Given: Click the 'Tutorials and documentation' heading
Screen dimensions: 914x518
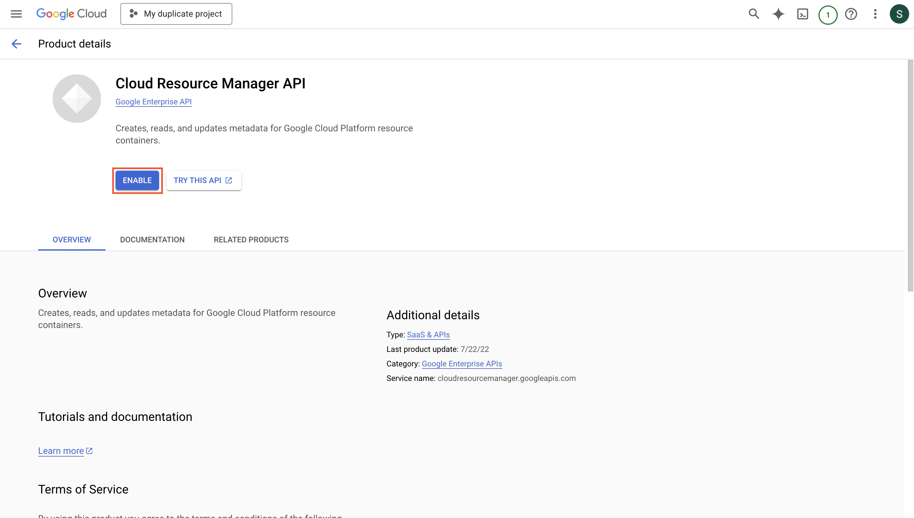Looking at the screenshot, I should pos(115,417).
